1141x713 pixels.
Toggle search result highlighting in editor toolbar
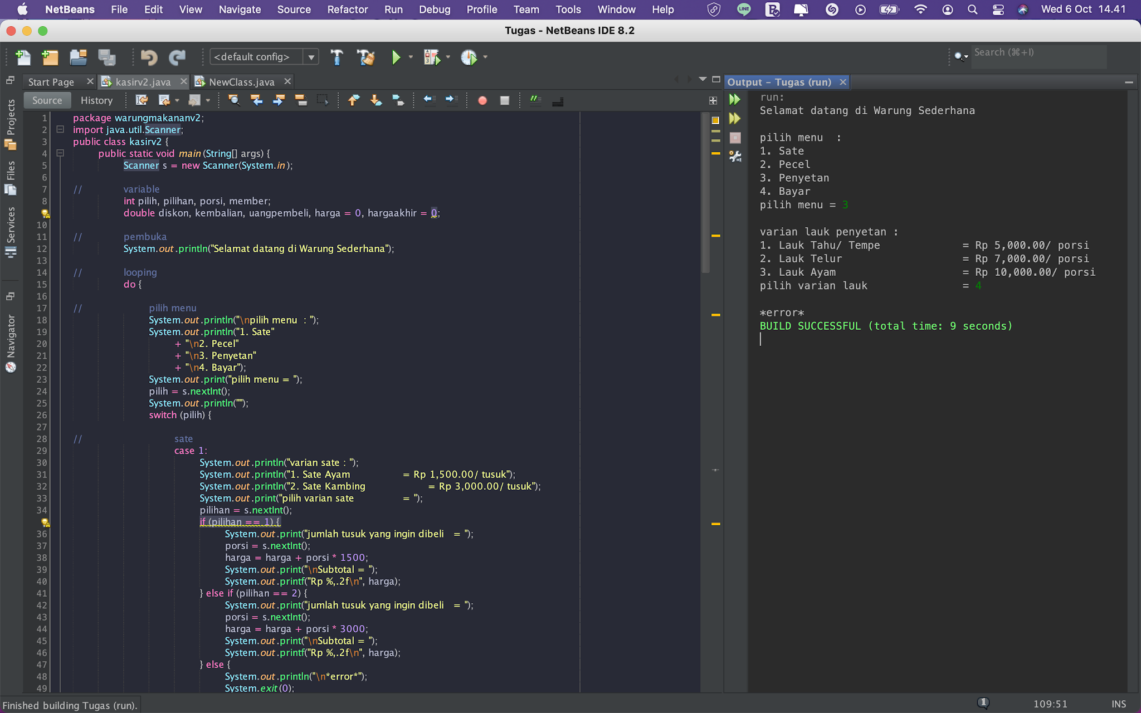301,100
